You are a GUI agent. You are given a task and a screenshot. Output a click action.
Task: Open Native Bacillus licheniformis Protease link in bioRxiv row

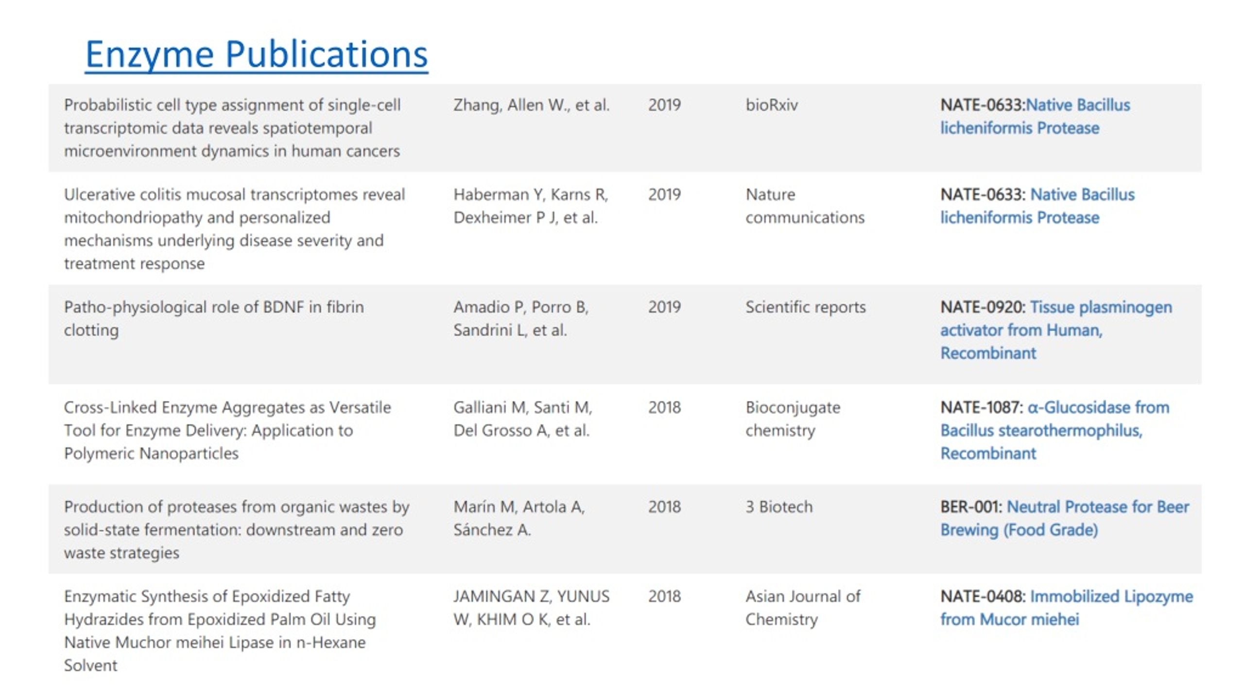[x=1035, y=116]
